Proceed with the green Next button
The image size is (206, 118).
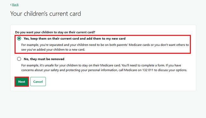coord(22,82)
